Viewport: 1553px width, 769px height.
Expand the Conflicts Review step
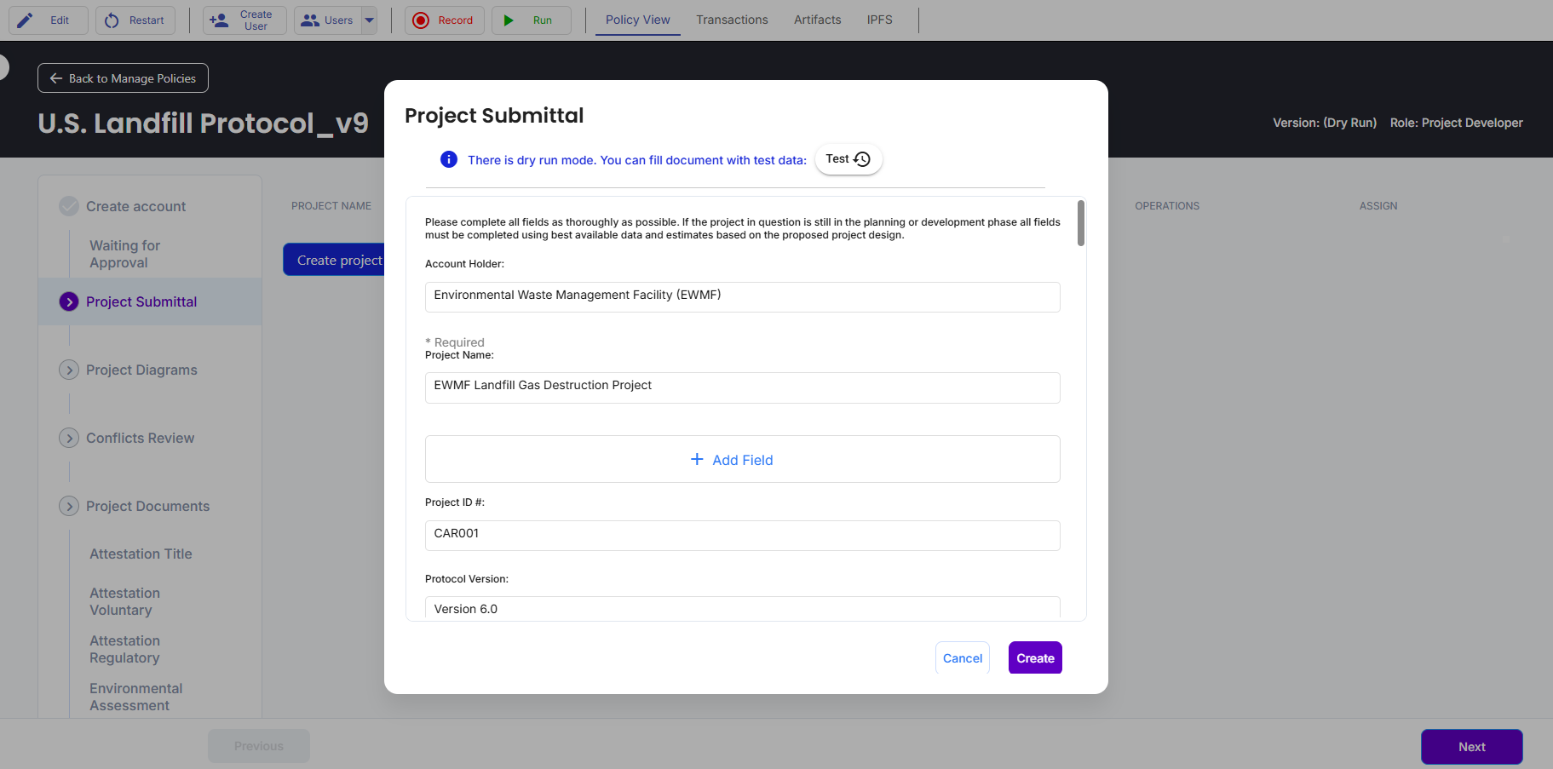(x=69, y=438)
